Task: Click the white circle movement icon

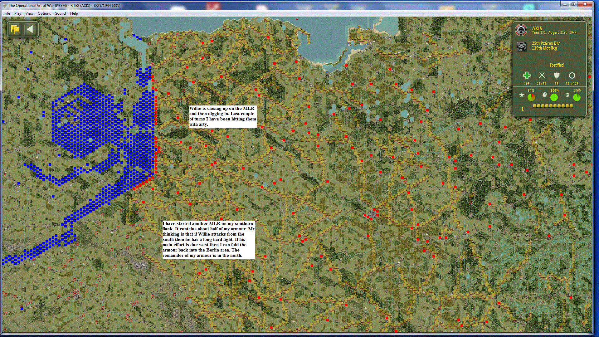Action: 572,76
